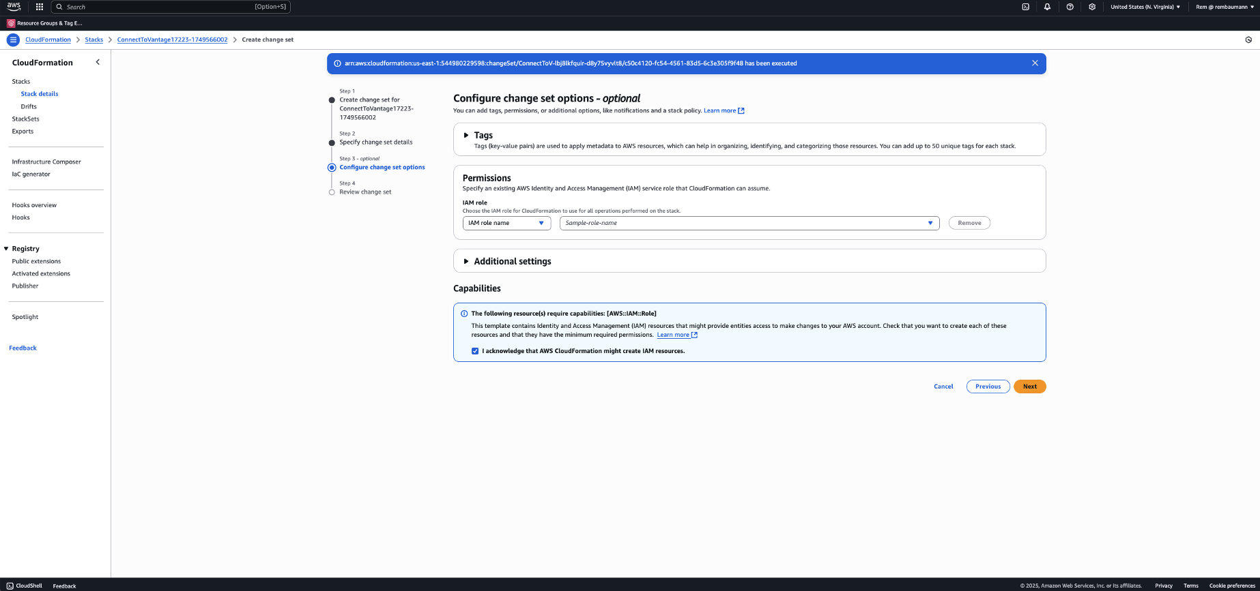Open StackSets in the sidebar

point(25,119)
